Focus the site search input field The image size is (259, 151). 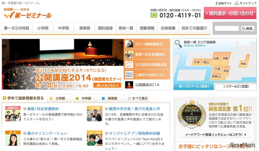[227, 28]
